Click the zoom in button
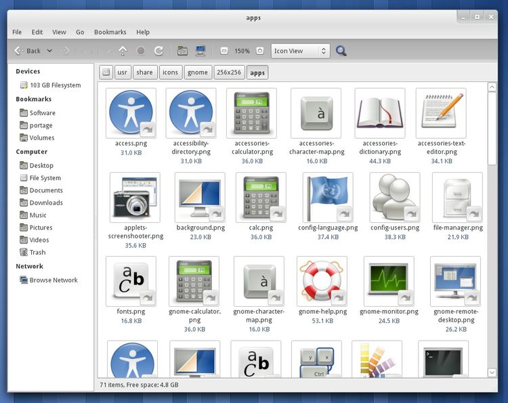Image resolution: width=508 pixels, height=403 pixels. [261, 51]
